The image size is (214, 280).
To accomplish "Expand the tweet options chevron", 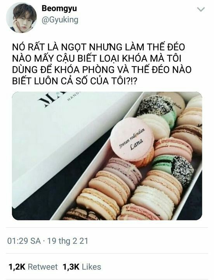I will [x=201, y=9].
